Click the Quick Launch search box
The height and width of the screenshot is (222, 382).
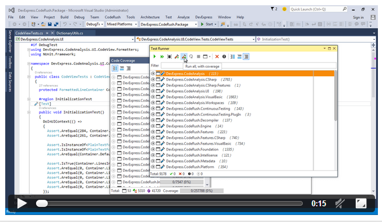click(x=318, y=9)
